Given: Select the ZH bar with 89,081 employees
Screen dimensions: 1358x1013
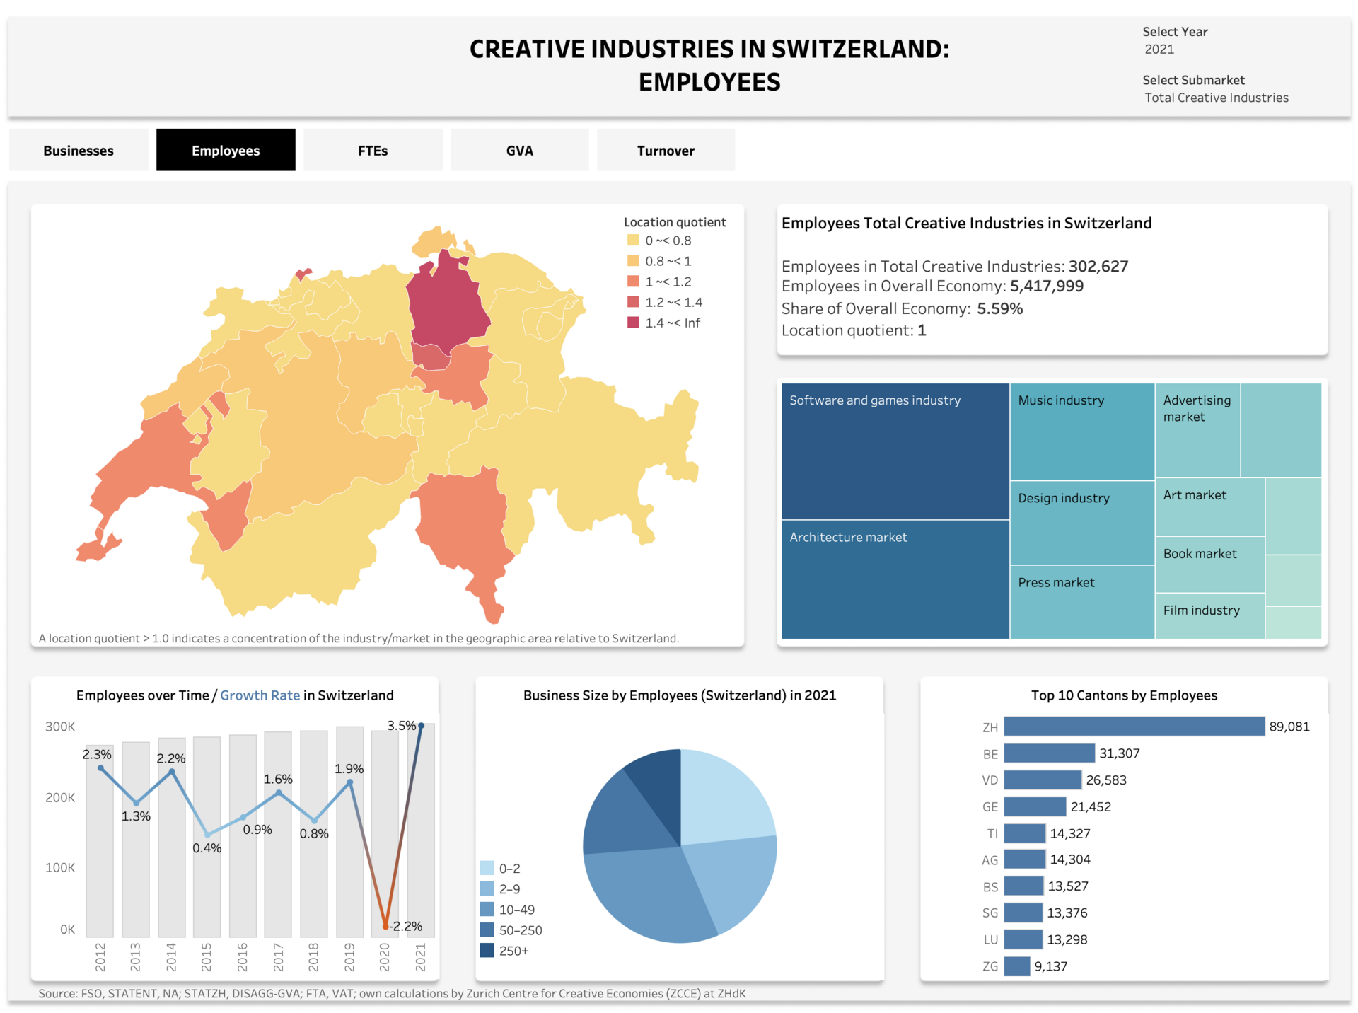Looking at the screenshot, I should (1133, 727).
